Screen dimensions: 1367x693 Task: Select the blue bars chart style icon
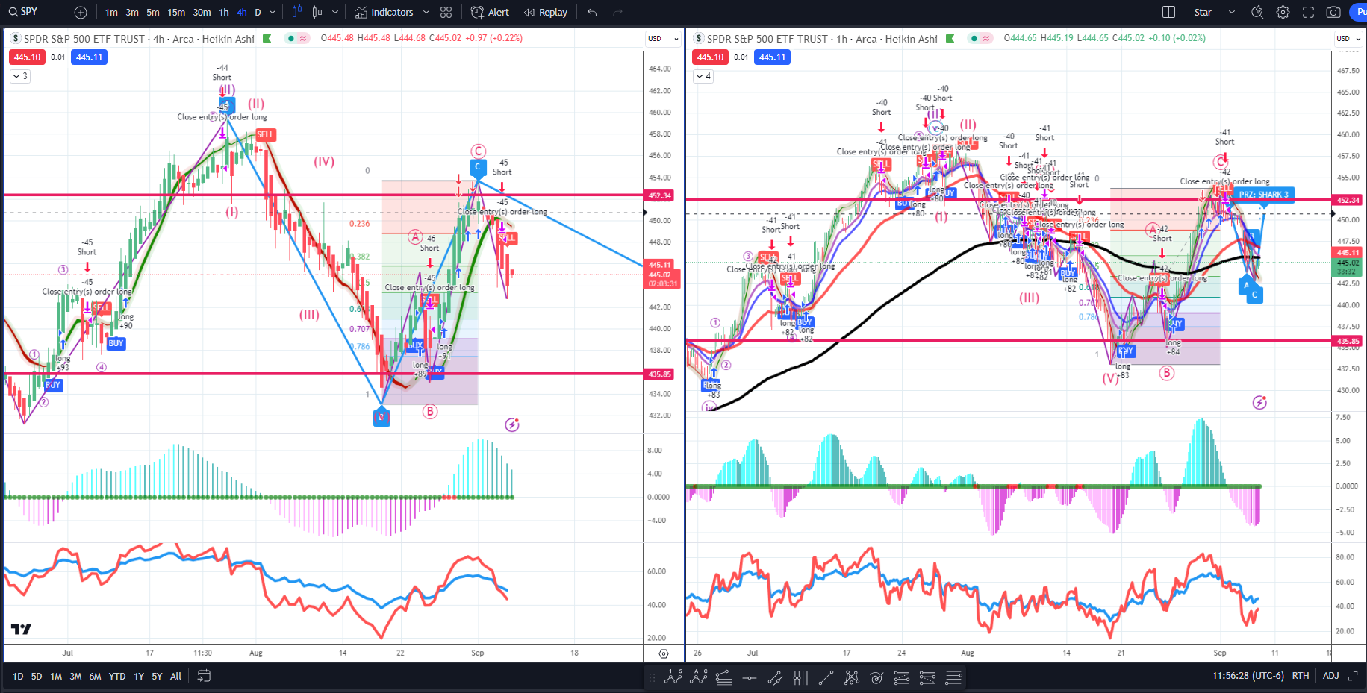(x=297, y=12)
